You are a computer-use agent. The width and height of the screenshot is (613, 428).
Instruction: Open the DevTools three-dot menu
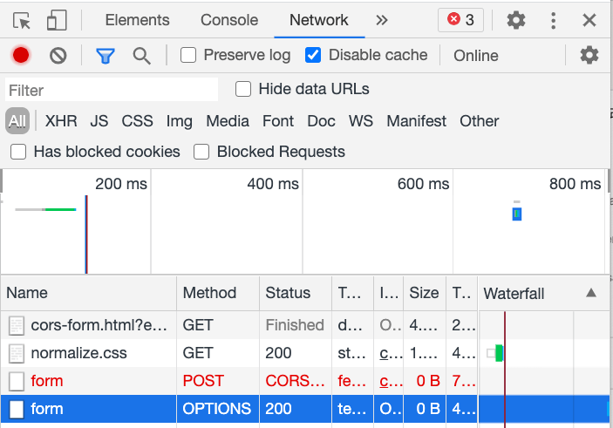click(554, 20)
